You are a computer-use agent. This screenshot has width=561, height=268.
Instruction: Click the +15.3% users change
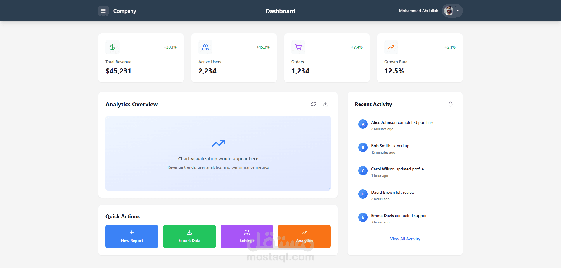[x=263, y=47]
